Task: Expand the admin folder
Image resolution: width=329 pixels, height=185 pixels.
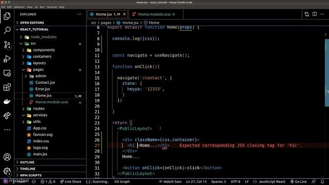Action: (x=50, y=76)
